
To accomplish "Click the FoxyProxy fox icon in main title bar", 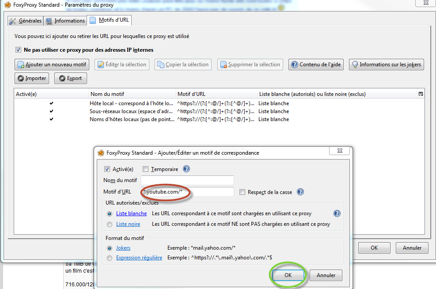I will pyautogui.click(x=8, y=5).
